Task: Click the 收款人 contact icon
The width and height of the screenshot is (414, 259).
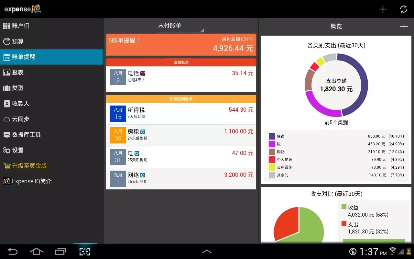Action: pos(6,104)
